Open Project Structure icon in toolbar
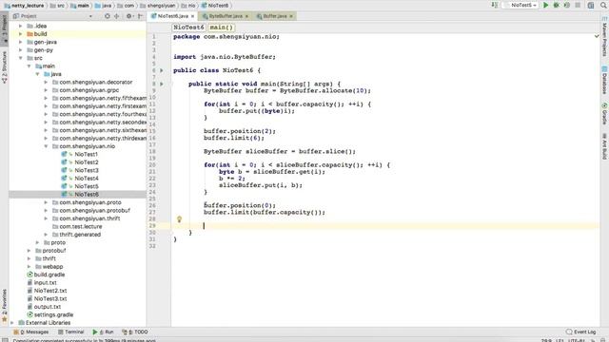 tap(591, 5)
